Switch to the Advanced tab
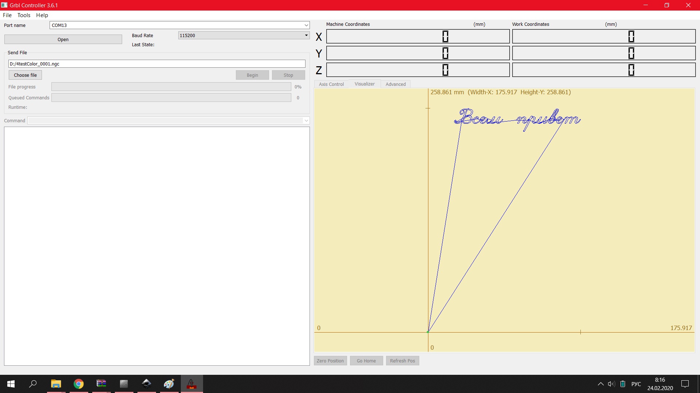The width and height of the screenshot is (700, 393). (x=396, y=84)
